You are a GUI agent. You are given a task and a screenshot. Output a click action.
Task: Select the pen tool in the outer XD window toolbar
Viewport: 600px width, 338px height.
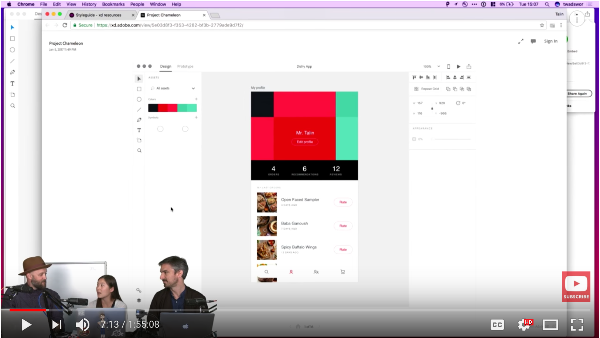pos(12,72)
